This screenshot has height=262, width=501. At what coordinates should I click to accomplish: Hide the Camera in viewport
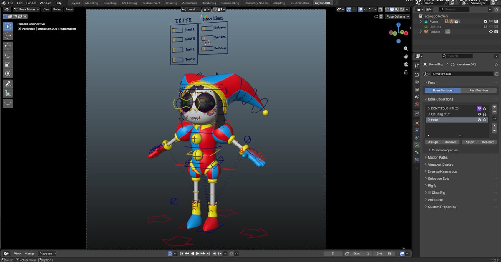pyautogui.click(x=491, y=32)
